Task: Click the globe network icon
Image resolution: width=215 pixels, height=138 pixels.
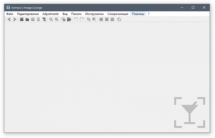Action: click(x=119, y=19)
